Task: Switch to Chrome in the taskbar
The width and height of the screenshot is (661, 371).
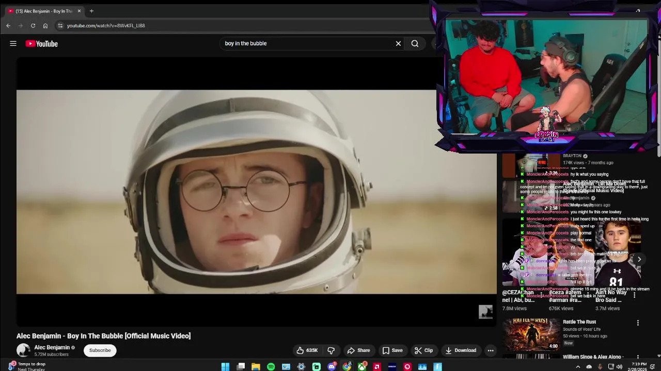Action: coord(347,367)
